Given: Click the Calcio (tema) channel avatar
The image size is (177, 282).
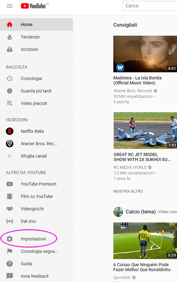Looking at the screenshot, I should [118, 212].
